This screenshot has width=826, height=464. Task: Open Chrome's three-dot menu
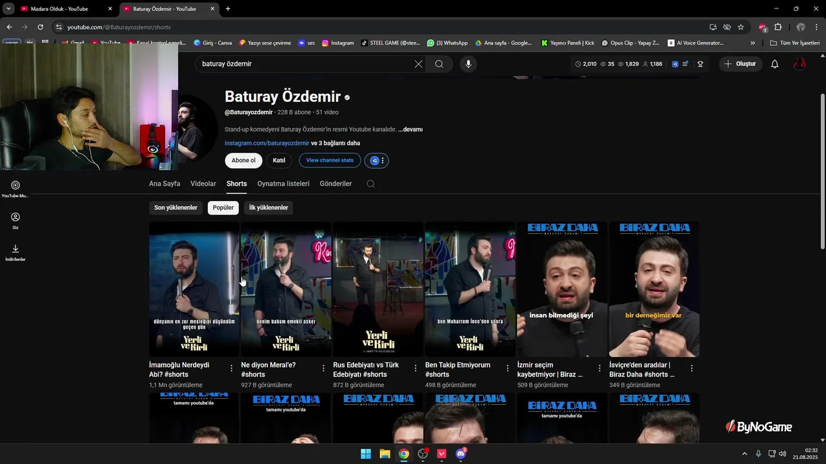click(x=817, y=27)
